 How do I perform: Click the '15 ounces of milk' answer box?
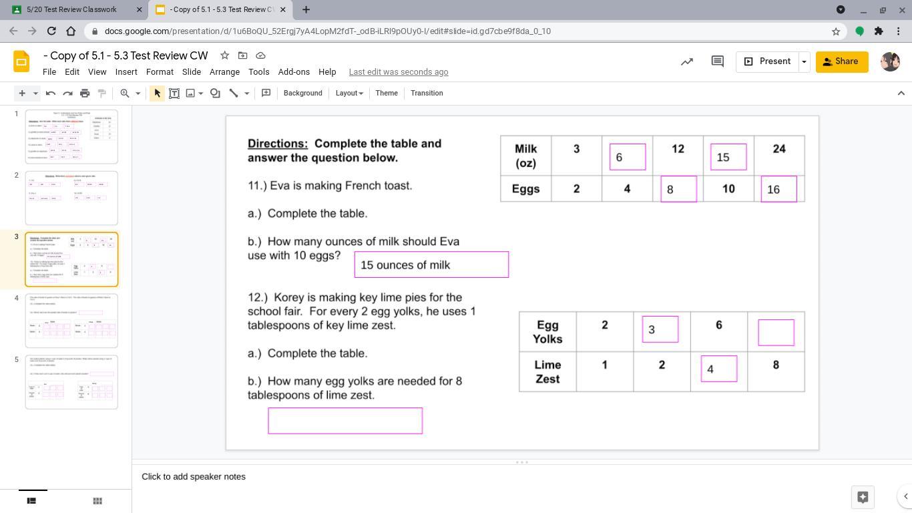tap(431, 265)
